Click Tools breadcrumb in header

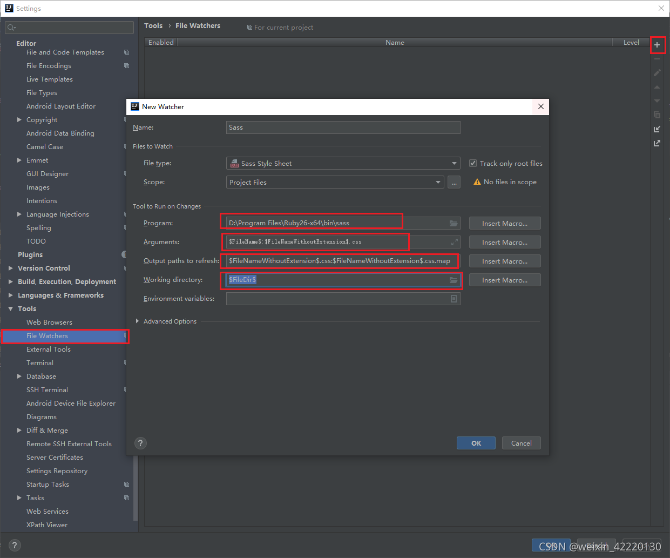click(x=153, y=25)
